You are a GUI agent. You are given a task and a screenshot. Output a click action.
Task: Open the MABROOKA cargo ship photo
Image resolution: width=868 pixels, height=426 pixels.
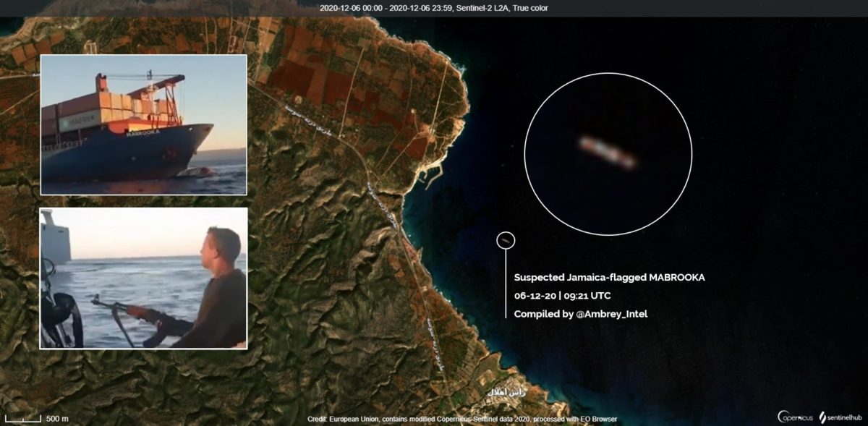pyautogui.click(x=143, y=124)
